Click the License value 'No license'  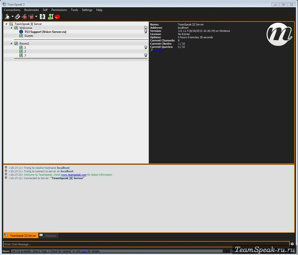pos(184,34)
